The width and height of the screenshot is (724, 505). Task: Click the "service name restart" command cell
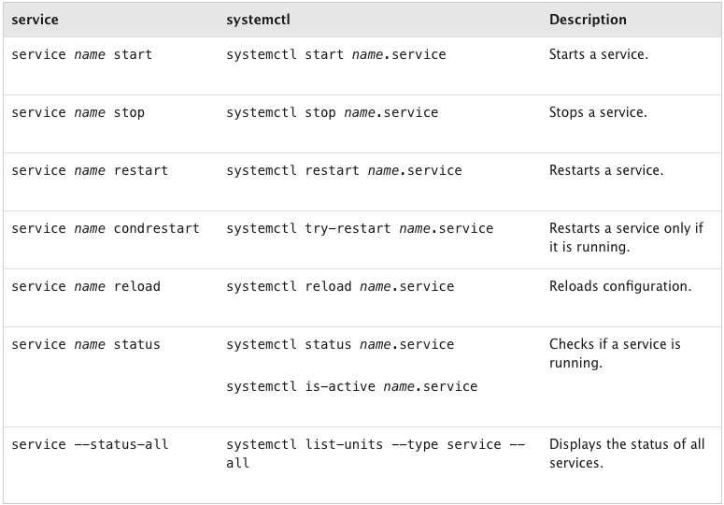pyautogui.click(x=90, y=170)
